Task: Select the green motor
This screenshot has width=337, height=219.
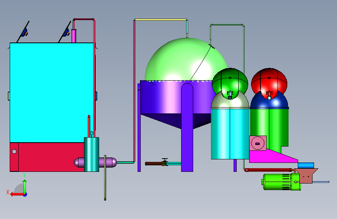Action: (x=281, y=182)
